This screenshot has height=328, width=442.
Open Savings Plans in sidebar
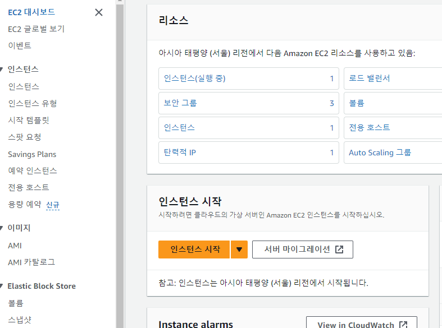(32, 154)
